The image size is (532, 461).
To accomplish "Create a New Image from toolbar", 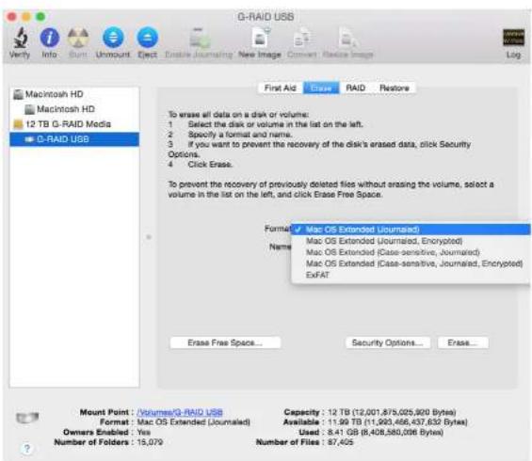I will tap(261, 38).
